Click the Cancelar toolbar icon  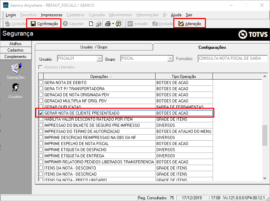point(65,24)
